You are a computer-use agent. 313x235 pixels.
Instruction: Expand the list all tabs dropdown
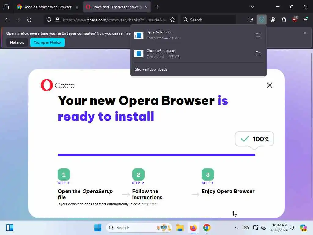tap(252, 7)
